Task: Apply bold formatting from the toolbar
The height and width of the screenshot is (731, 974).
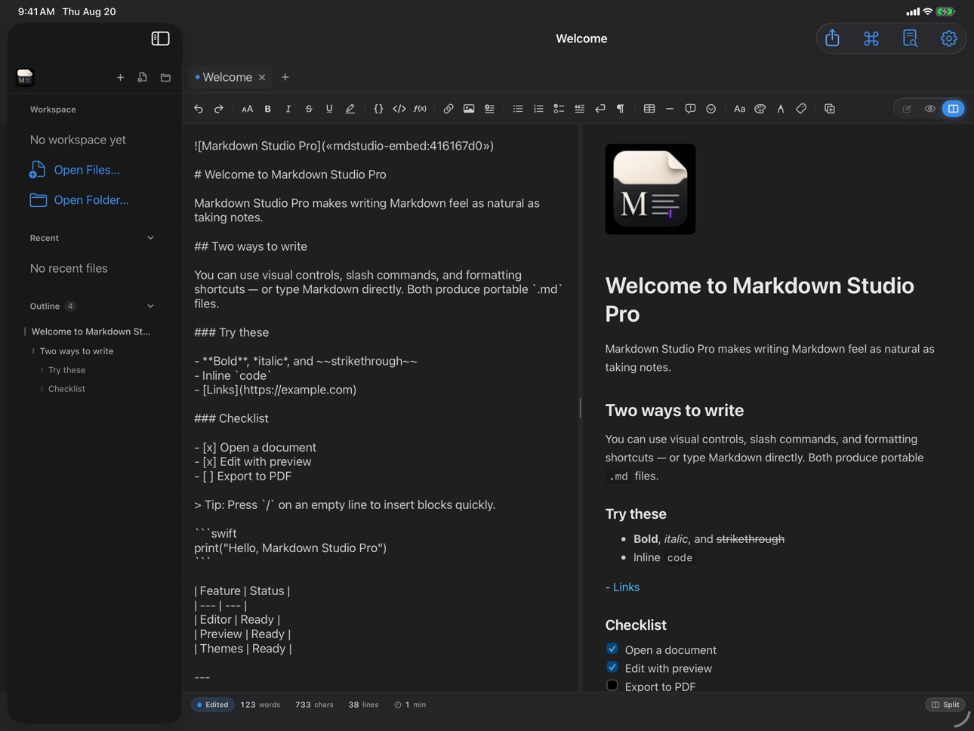Action: pos(267,109)
